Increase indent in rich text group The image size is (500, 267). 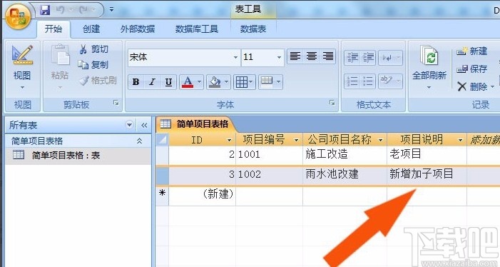click(368, 58)
